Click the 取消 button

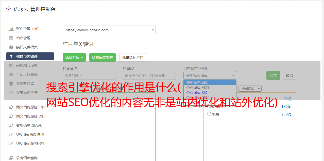pos(289,75)
